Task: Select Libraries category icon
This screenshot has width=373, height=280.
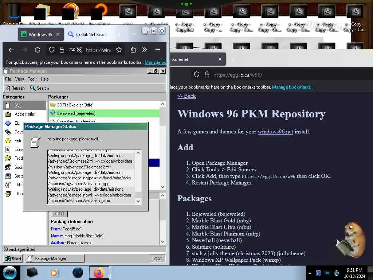Action: coord(8,149)
